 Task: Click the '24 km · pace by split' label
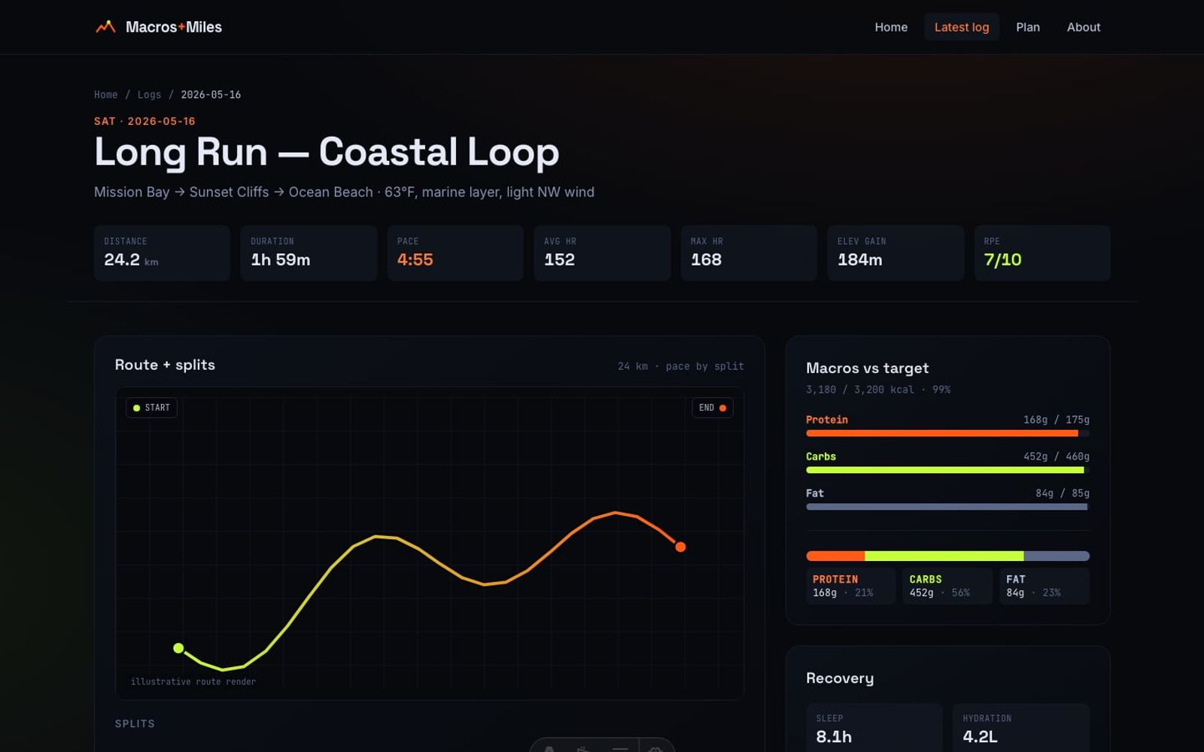point(681,366)
